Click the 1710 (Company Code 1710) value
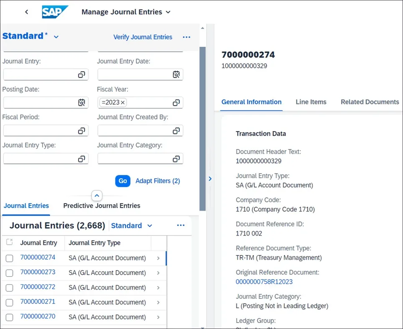 (275, 209)
